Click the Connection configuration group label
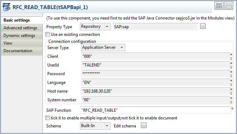This screenshot has height=134, width=237. pos(72,41)
